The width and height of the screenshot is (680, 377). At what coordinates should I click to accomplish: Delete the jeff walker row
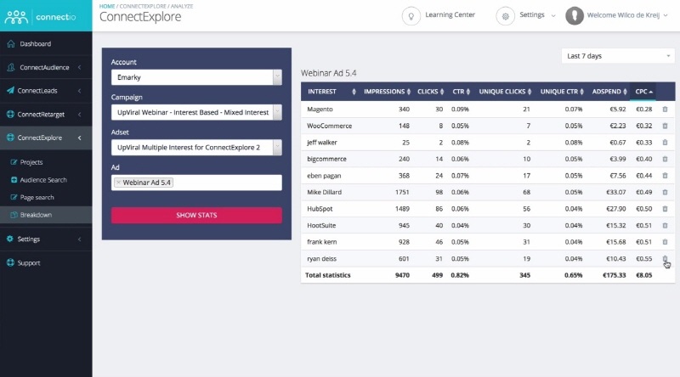[x=665, y=143]
